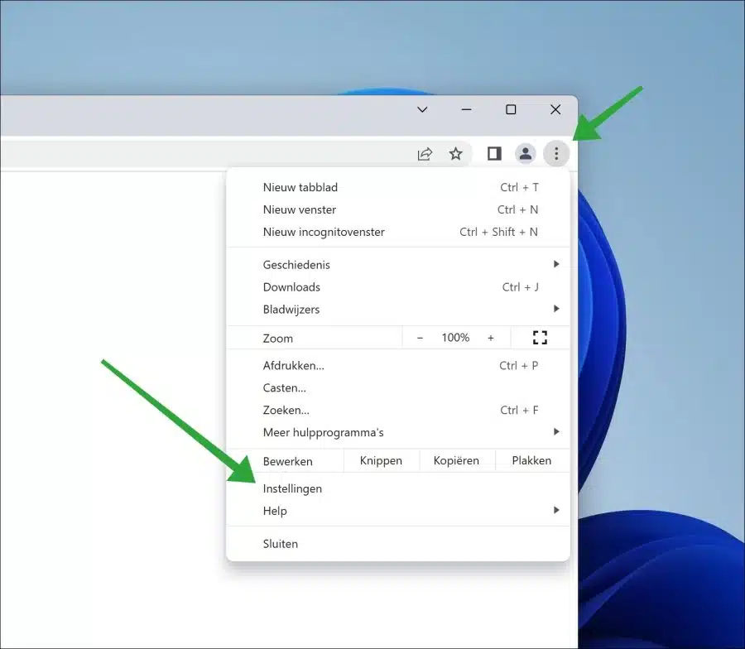Toggle the side panel icon
The image size is (745, 649).
(494, 153)
